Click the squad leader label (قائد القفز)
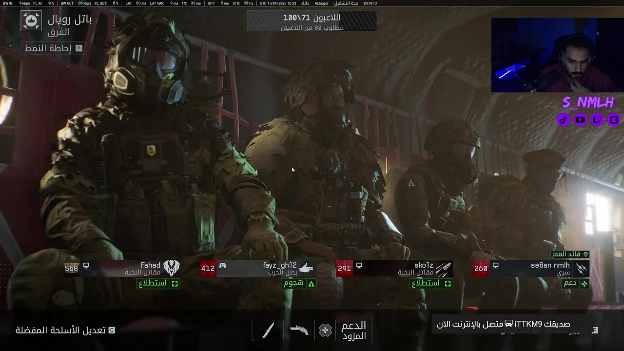The image size is (624, 351). tap(570, 254)
